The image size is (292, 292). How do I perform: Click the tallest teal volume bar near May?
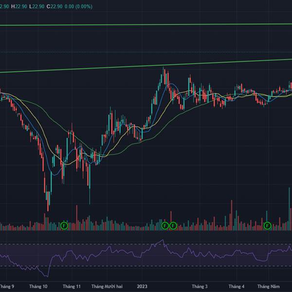[x=289, y=209]
